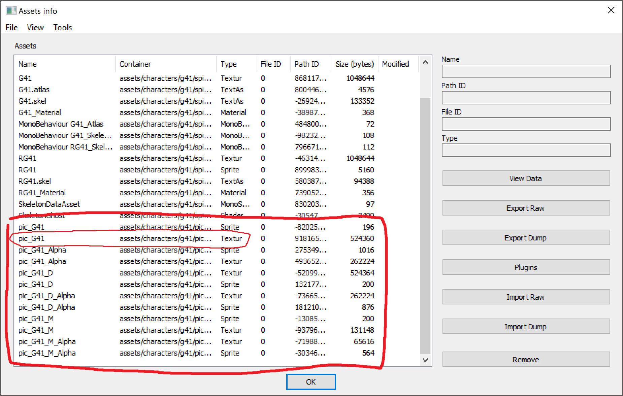Open the Plugins button

click(x=526, y=267)
